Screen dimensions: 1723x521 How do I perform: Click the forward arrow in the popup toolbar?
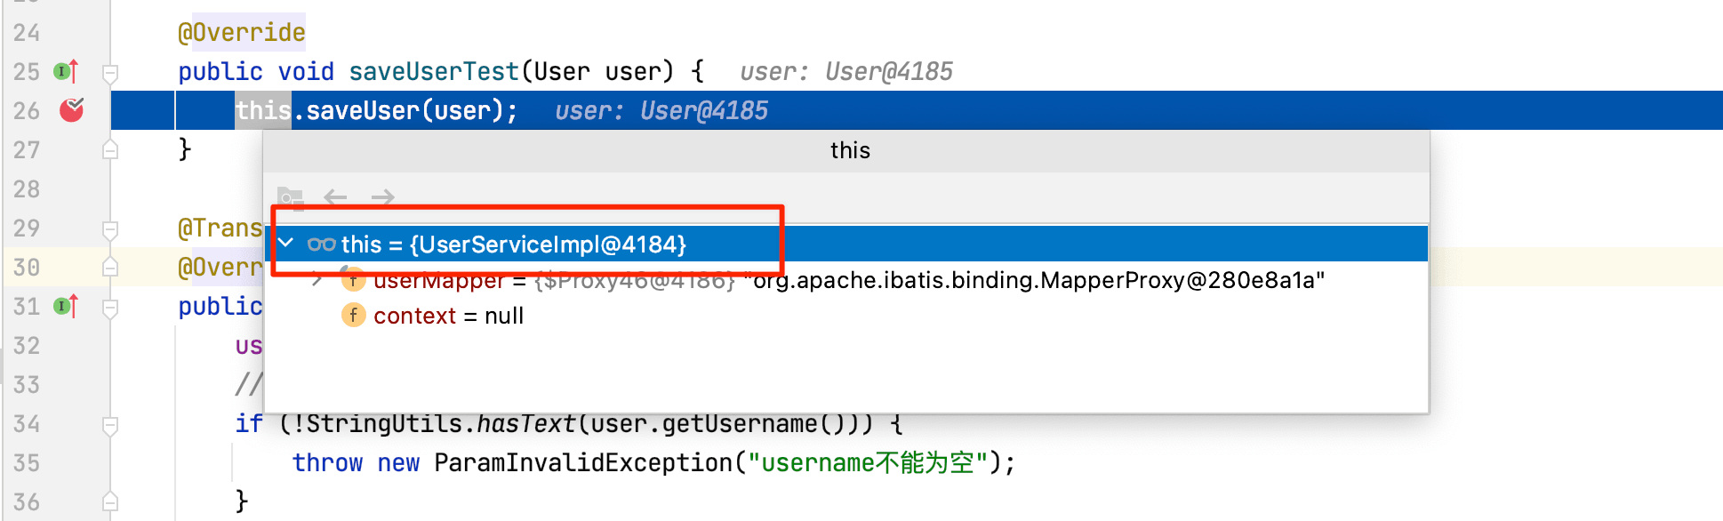tap(383, 197)
